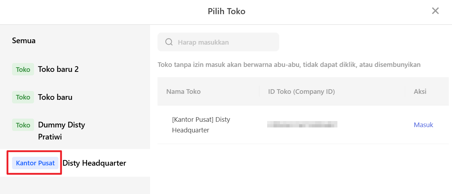This screenshot has width=452, height=194.
Task: Click the Nama Toko column header
Action: point(183,91)
